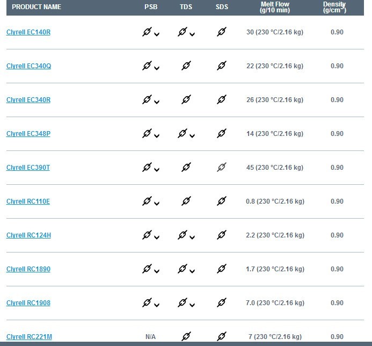Open the SDS link icon for Clyrell RC124H
This screenshot has height=346, width=372.
(x=222, y=235)
